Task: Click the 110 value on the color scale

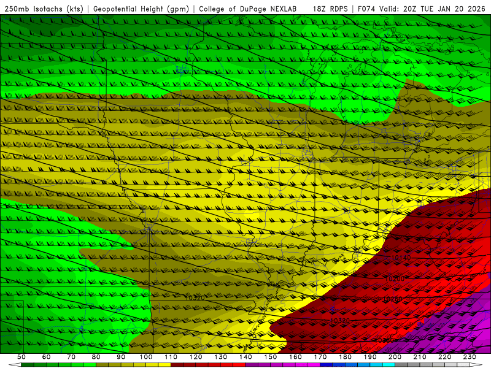Action: click(171, 357)
